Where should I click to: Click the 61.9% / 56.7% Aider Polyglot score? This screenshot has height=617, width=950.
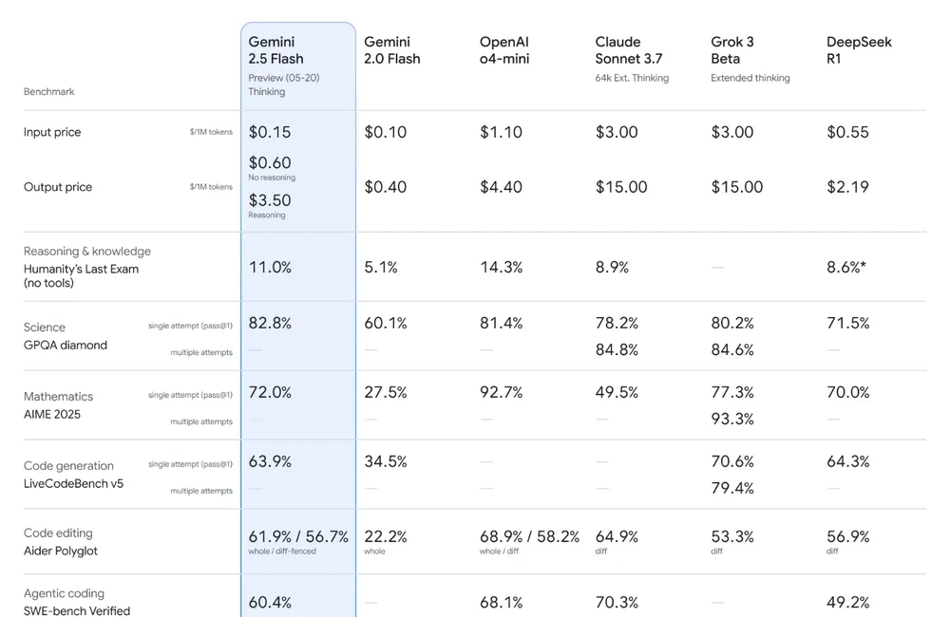click(x=298, y=536)
